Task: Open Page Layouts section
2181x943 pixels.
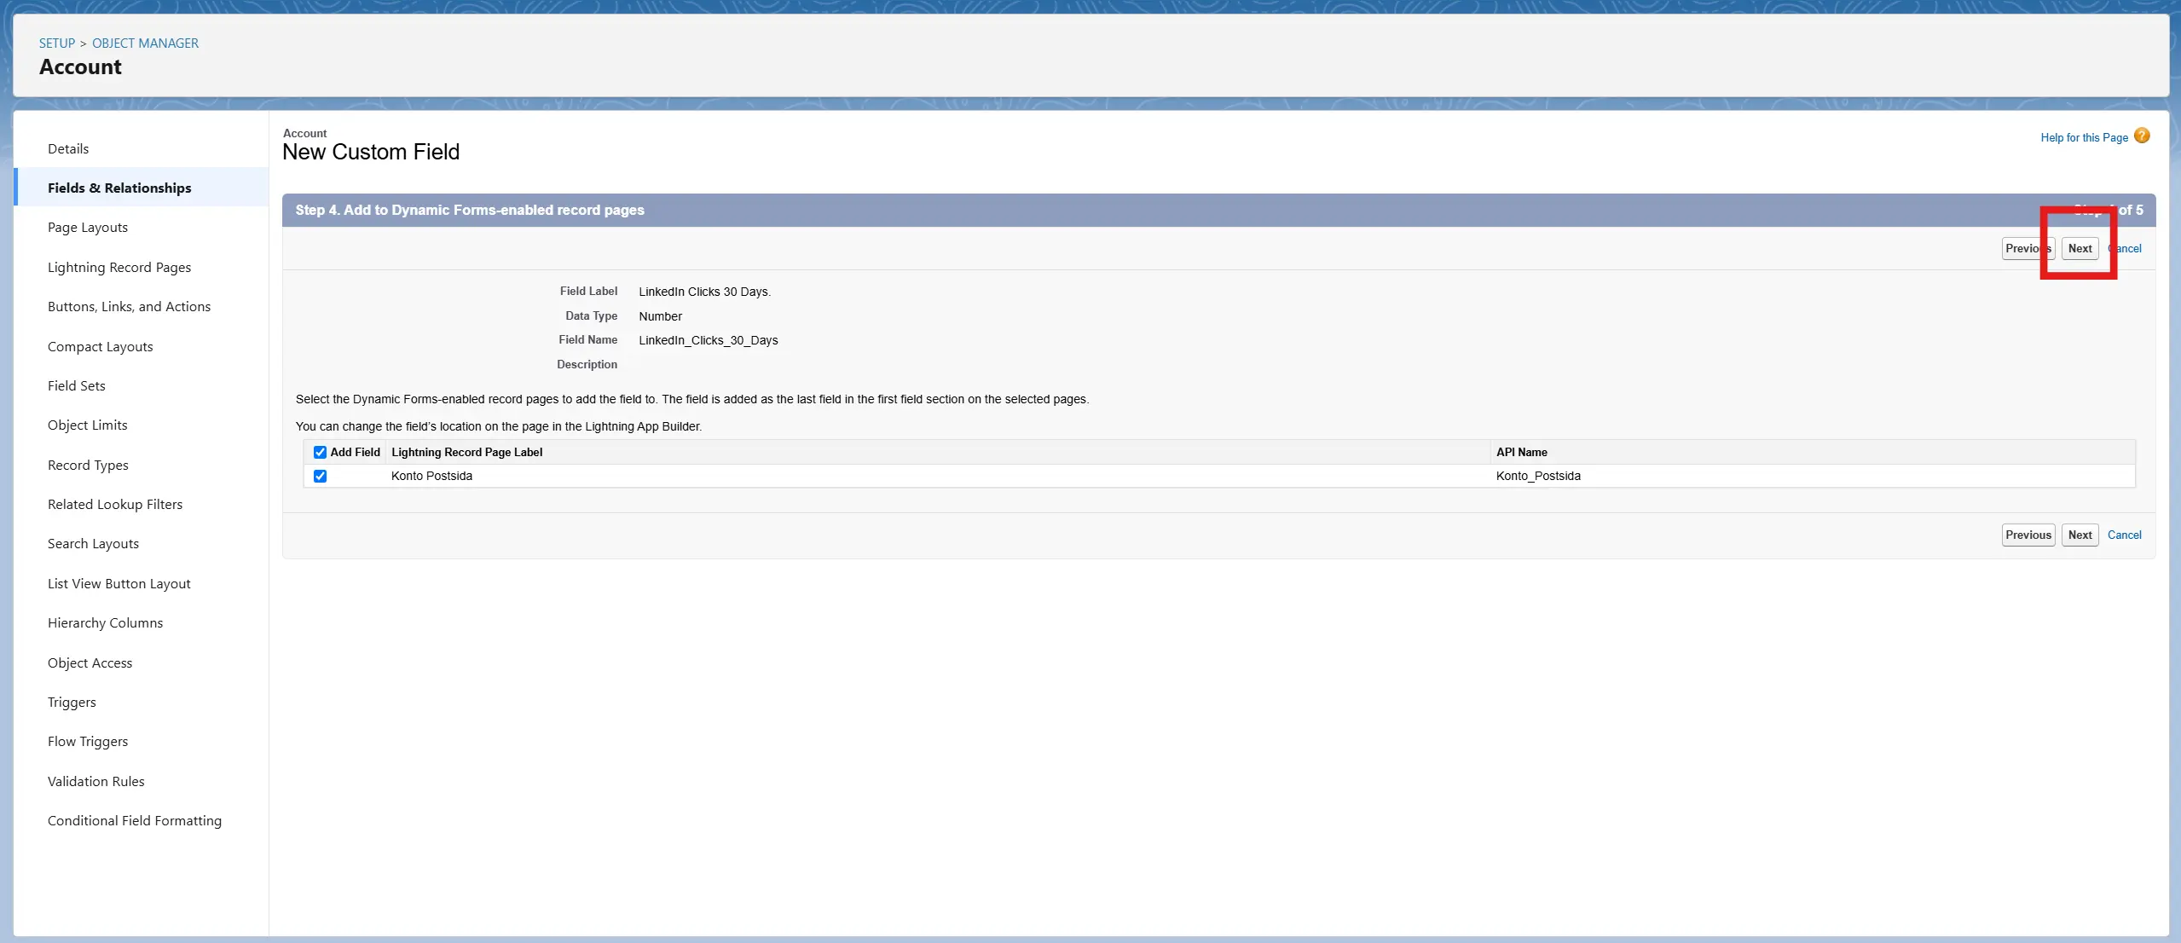Action: click(88, 227)
